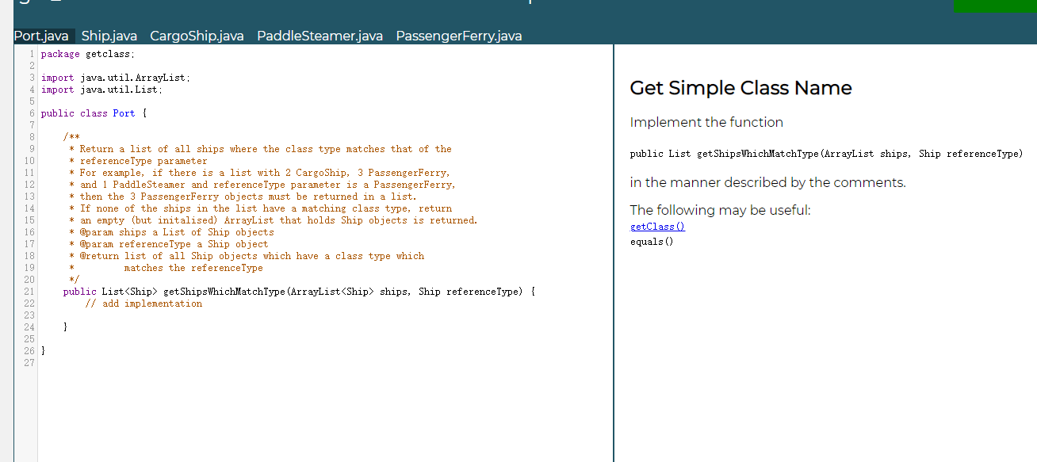View the PassengerFerry.java tab

[458, 36]
